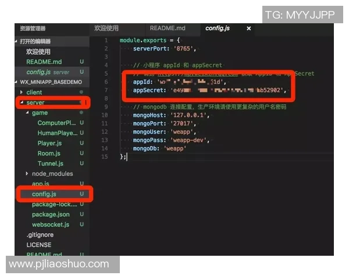
Task: Select the .gitignore file
Action: coord(40,235)
